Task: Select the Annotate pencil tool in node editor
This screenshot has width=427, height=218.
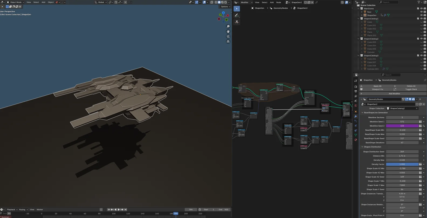Action: pos(237,15)
